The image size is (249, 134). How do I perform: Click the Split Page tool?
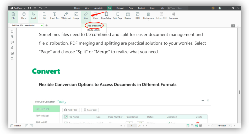[118, 16]
